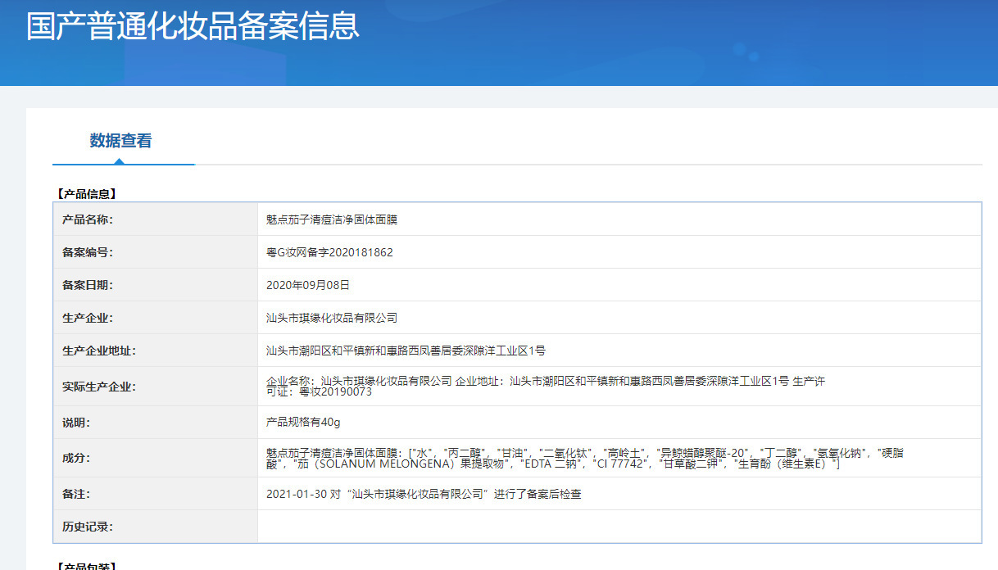998x570 pixels.
Task: Select the date 2020年09月08日
Action: (308, 285)
